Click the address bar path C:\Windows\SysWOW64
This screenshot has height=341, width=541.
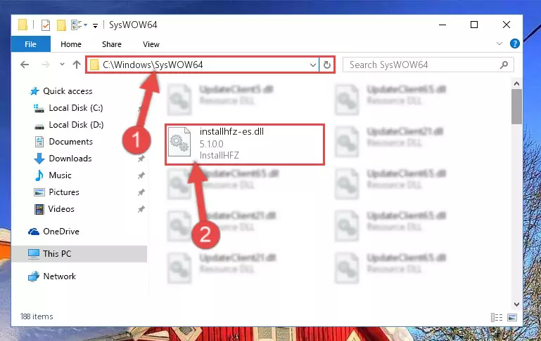coord(153,65)
